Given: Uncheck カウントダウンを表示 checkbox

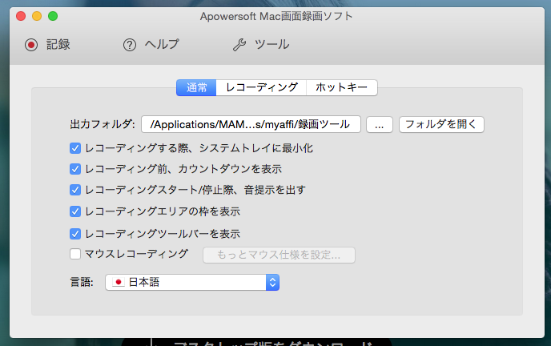Looking at the screenshot, I should point(75,169).
